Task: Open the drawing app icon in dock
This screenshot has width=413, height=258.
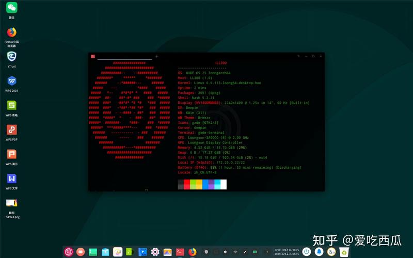Action: [x=118, y=252]
